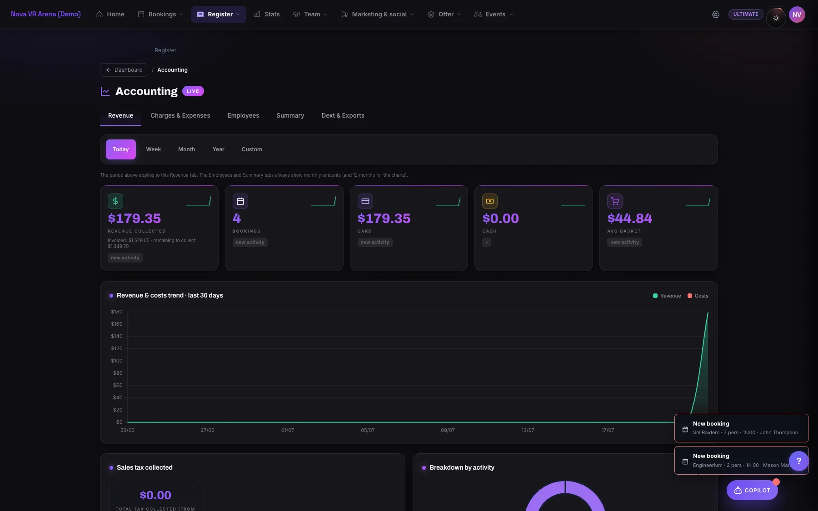
Task: Open the Stats page in navbar
Action: tap(267, 15)
